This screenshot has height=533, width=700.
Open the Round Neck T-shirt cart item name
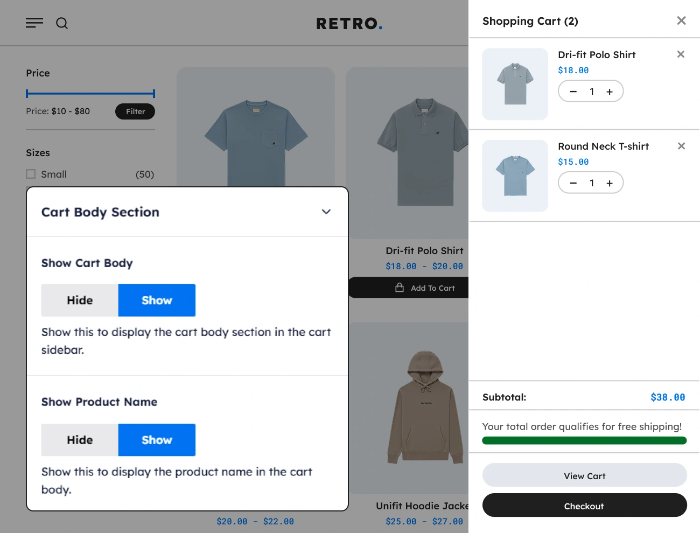tap(603, 146)
